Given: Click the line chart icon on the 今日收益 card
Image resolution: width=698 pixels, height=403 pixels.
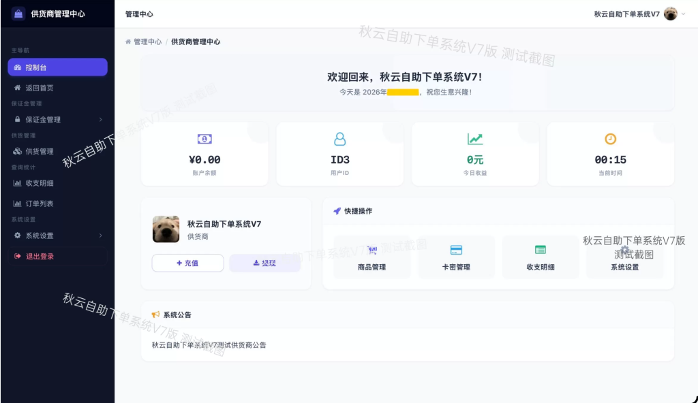Looking at the screenshot, I should [475, 140].
